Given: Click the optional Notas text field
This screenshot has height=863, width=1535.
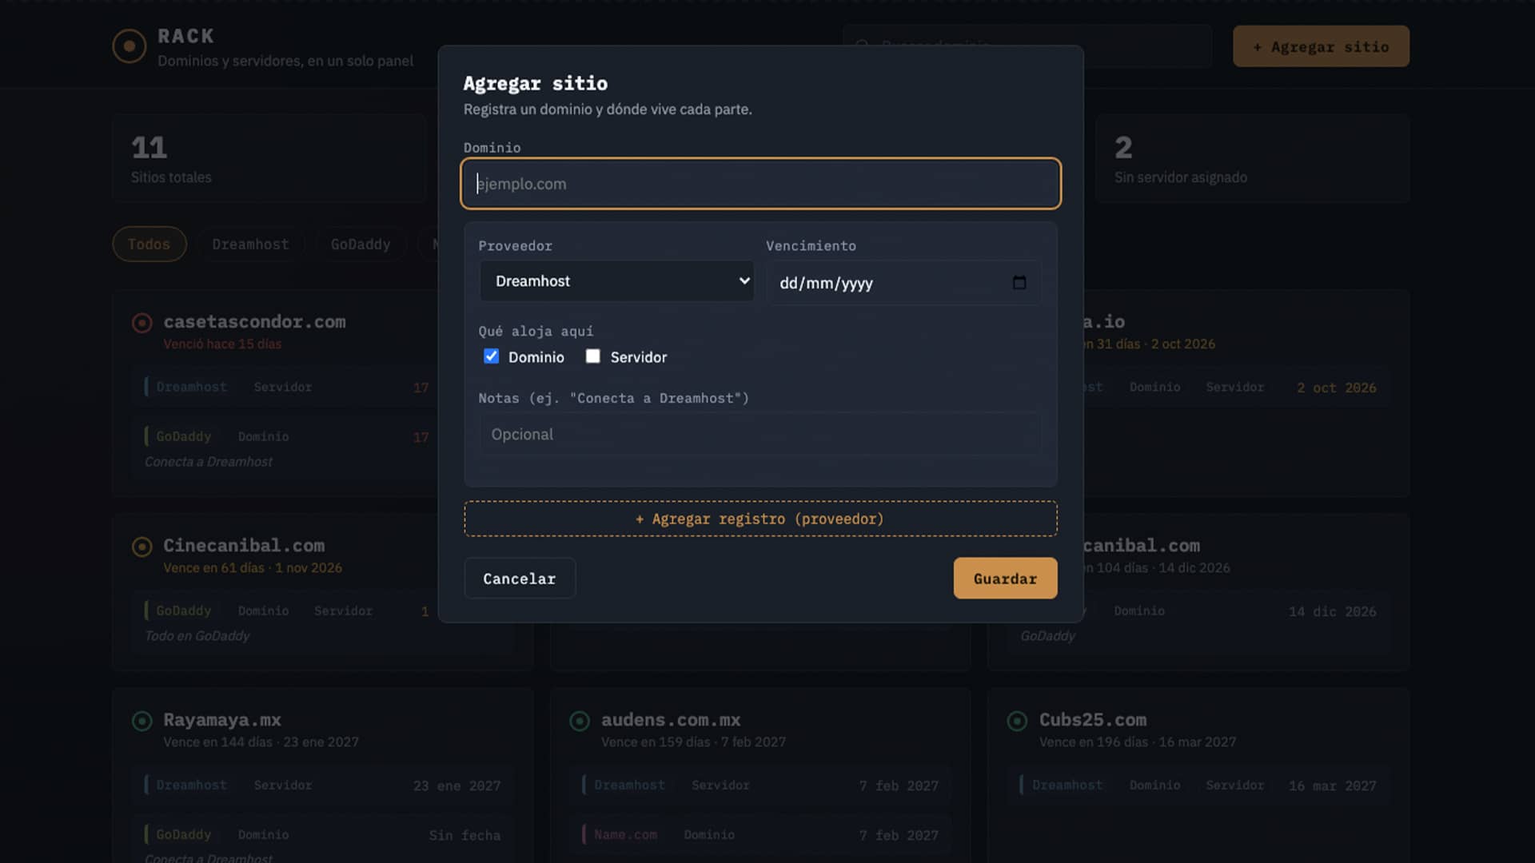Looking at the screenshot, I should tap(760, 435).
